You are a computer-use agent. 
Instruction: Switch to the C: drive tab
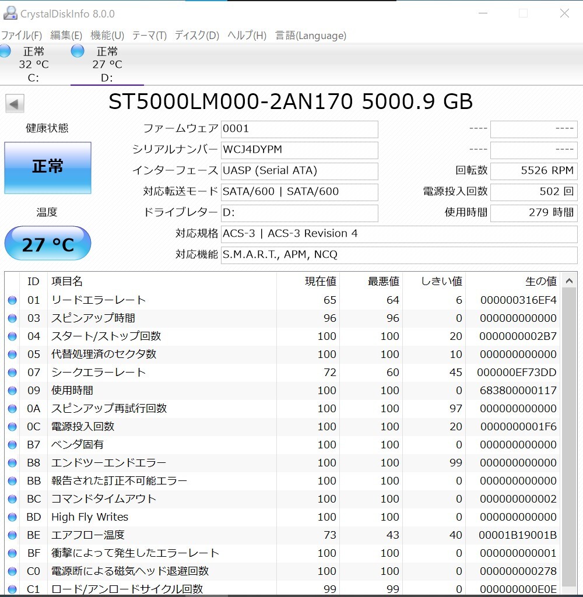(33, 64)
